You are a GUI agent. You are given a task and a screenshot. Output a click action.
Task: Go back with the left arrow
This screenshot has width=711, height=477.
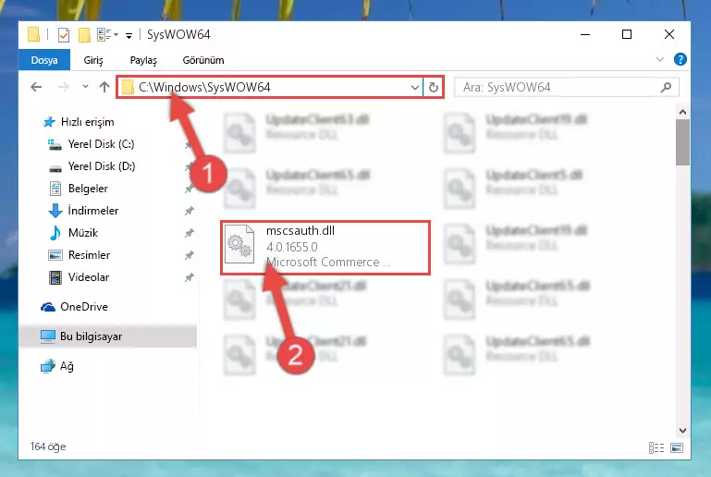point(36,87)
